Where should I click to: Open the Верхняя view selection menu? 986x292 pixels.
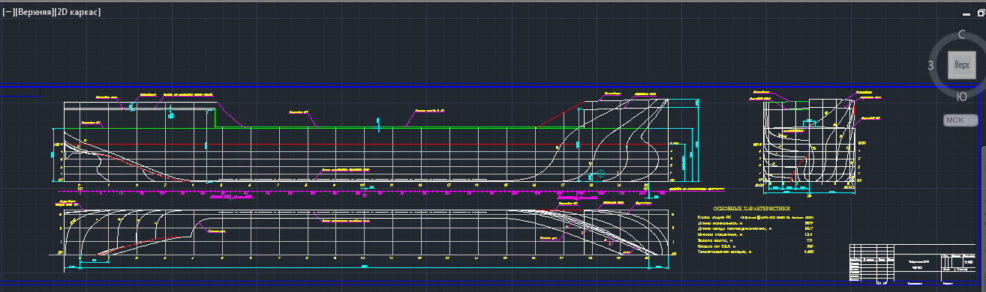[34, 12]
